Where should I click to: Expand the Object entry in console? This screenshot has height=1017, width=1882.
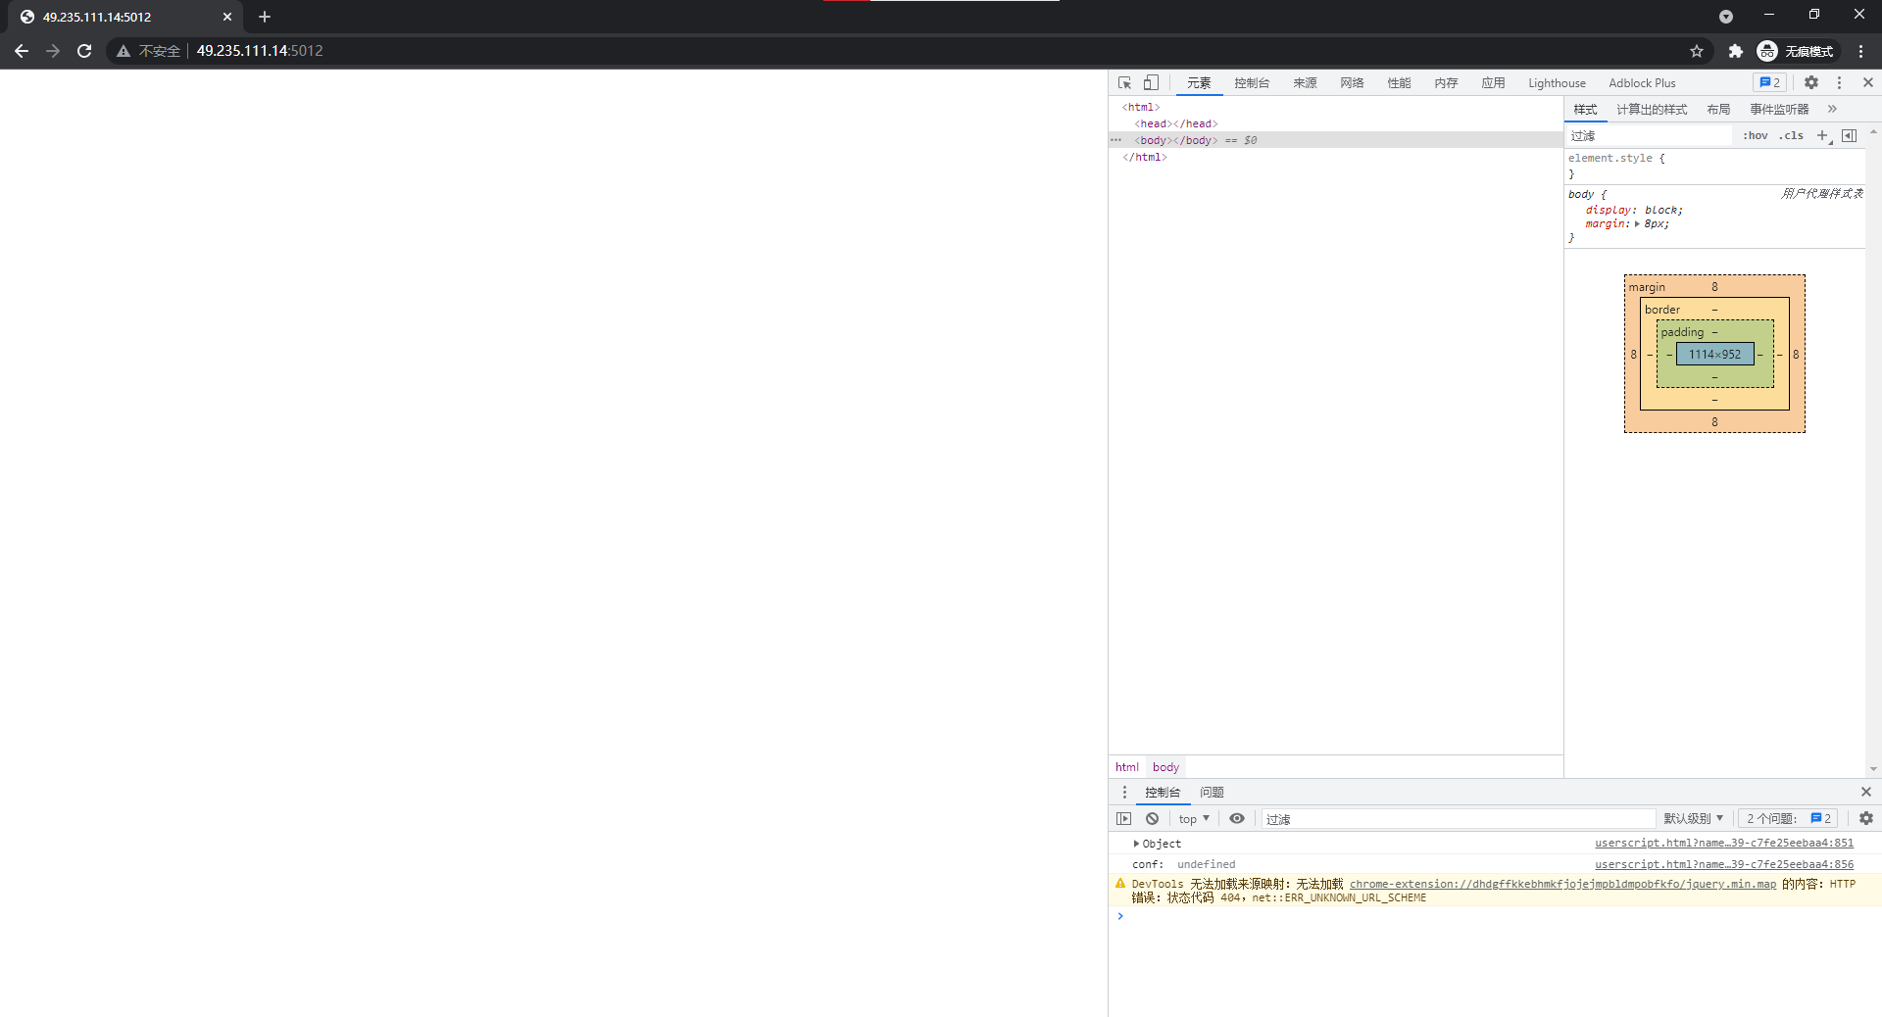(1136, 844)
